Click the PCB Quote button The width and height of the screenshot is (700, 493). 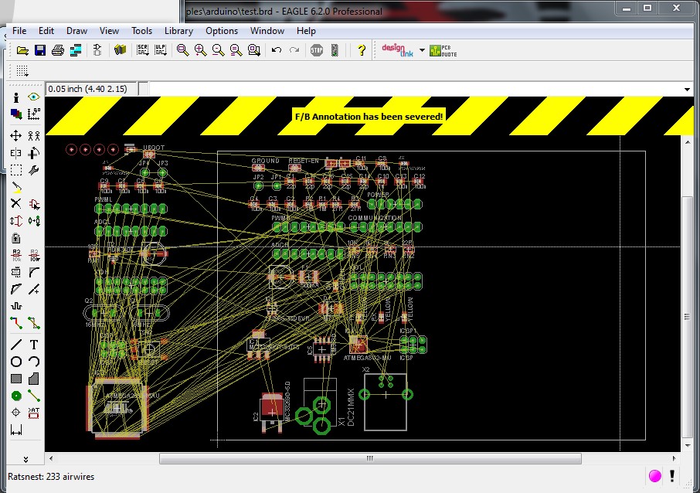[444, 50]
